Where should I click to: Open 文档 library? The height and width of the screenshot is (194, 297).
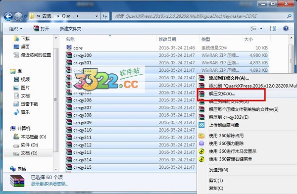click(x=22, y=96)
